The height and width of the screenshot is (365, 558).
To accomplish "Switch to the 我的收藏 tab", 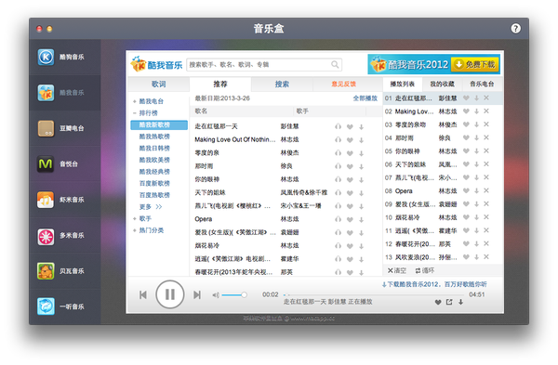I will pyautogui.click(x=442, y=85).
